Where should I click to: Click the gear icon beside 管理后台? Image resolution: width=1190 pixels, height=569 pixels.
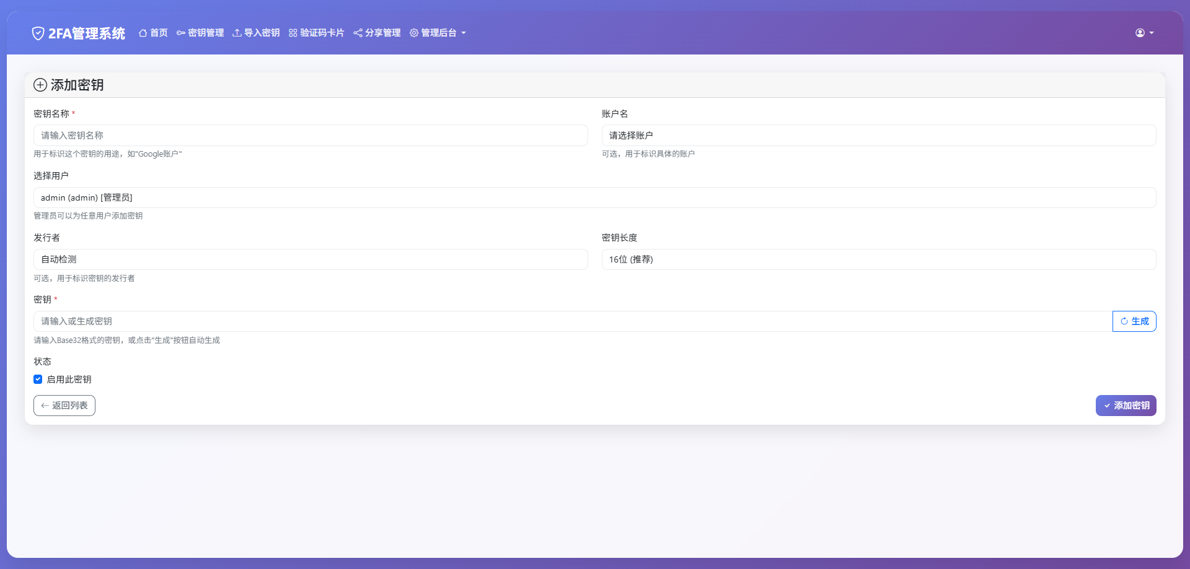tap(413, 33)
